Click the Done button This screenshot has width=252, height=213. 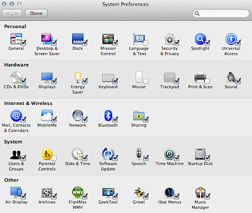click(x=36, y=13)
